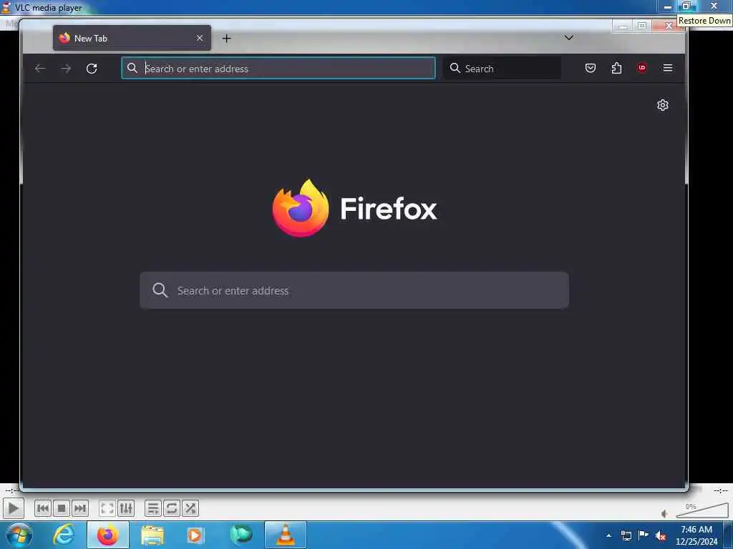Go back in Firefox
The width and height of the screenshot is (733, 549).
(40, 69)
